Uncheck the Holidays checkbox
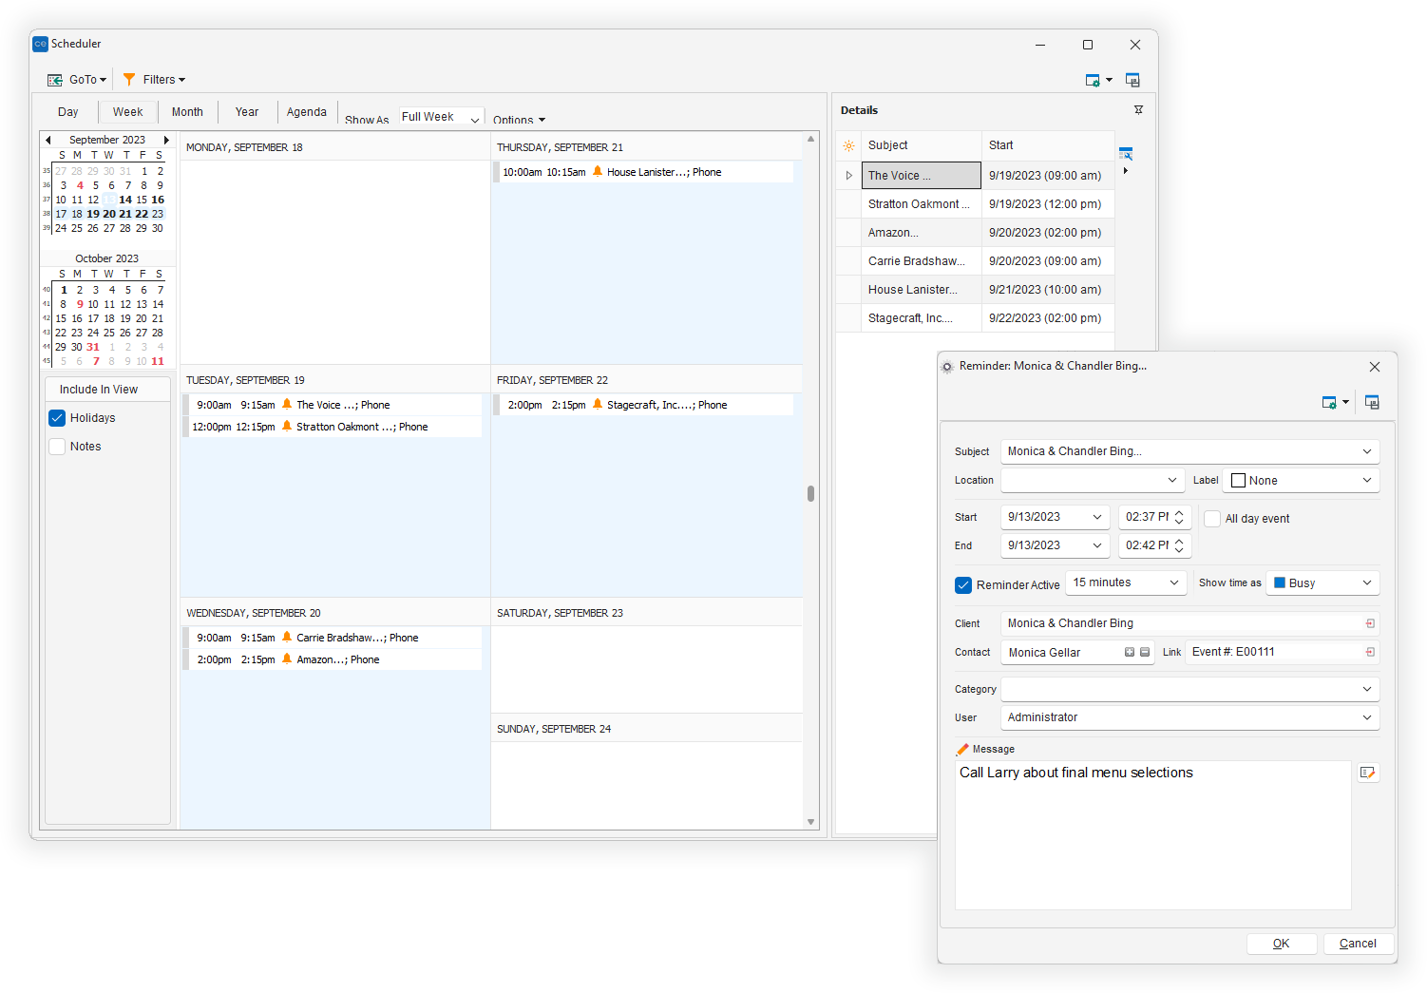 pos(57,418)
